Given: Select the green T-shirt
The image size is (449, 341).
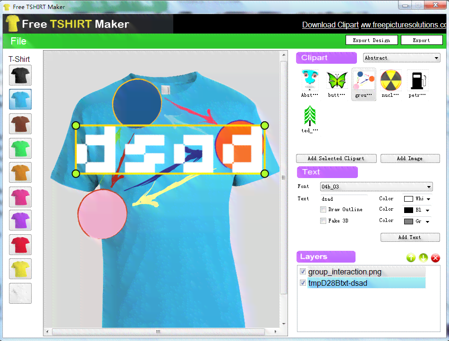Looking at the screenshot, I should tap(20, 148).
